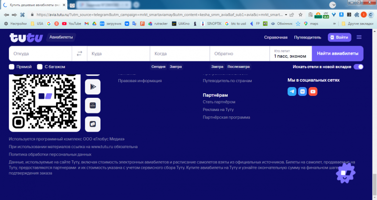377x200 pixels.
Task: Open the Путеводитель menu item
Action: point(307,37)
